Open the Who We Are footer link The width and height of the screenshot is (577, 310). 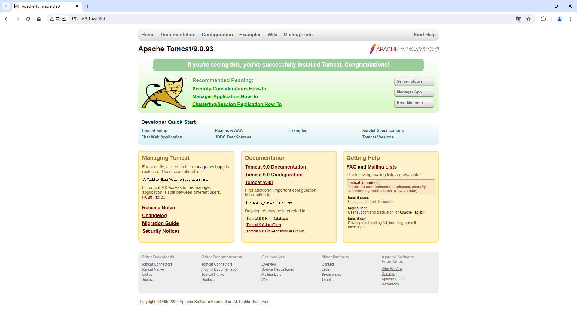click(392, 269)
